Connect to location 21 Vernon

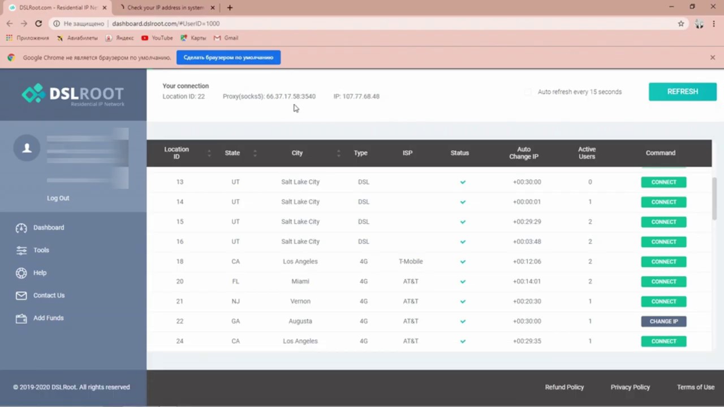click(663, 301)
